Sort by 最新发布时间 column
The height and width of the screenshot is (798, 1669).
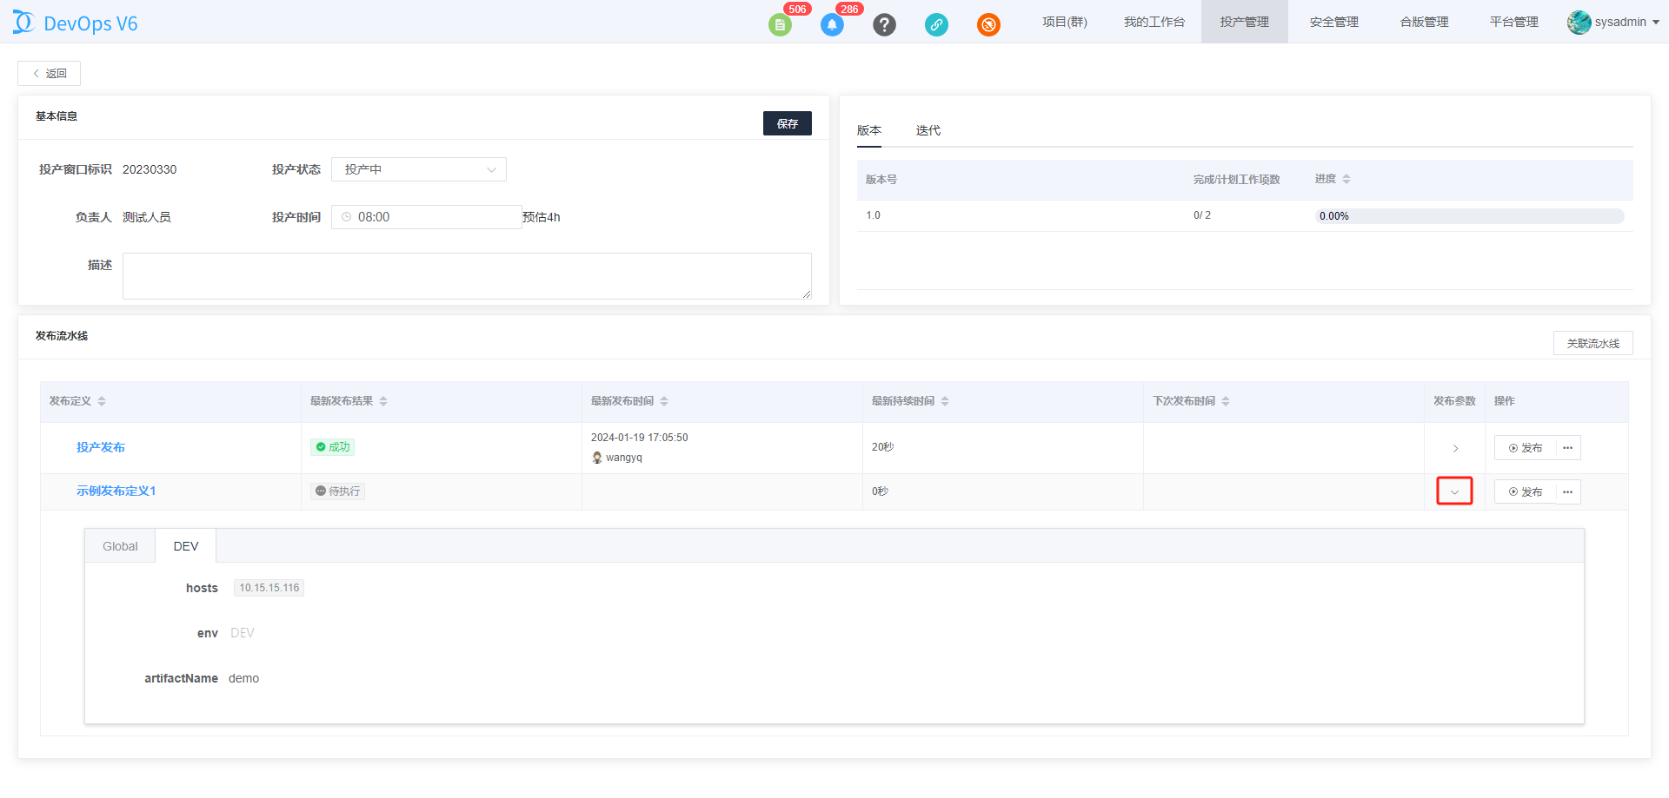(x=664, y=401)
